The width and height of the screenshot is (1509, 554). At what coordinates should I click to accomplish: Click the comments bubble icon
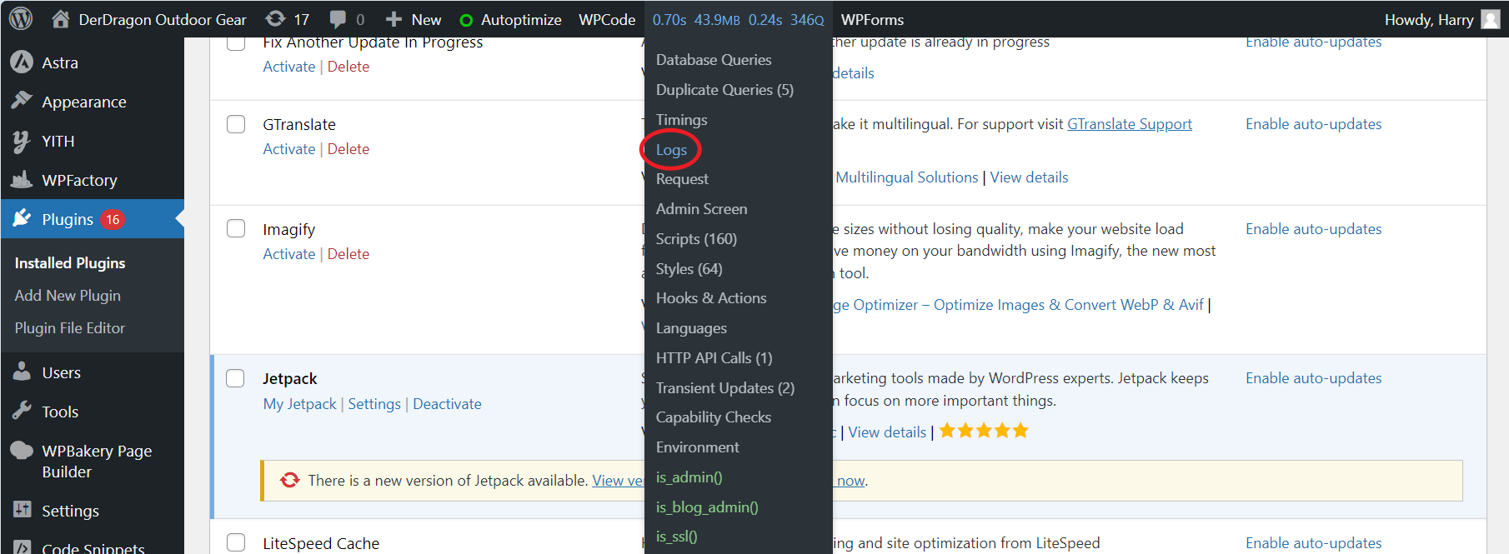click(x=338, y=19)
